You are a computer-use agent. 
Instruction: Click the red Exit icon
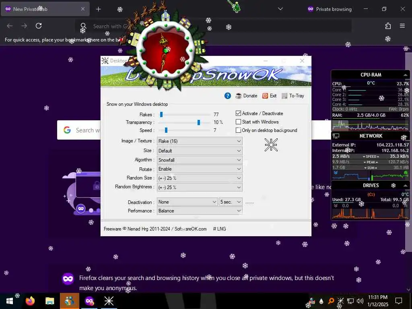pos(265,96)
